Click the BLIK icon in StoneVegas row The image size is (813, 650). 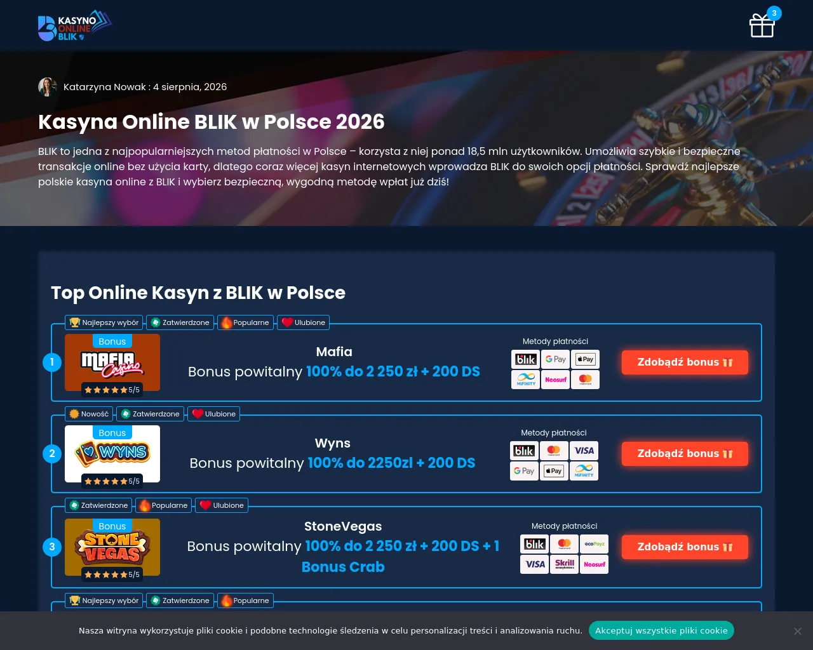click(535, 544)
